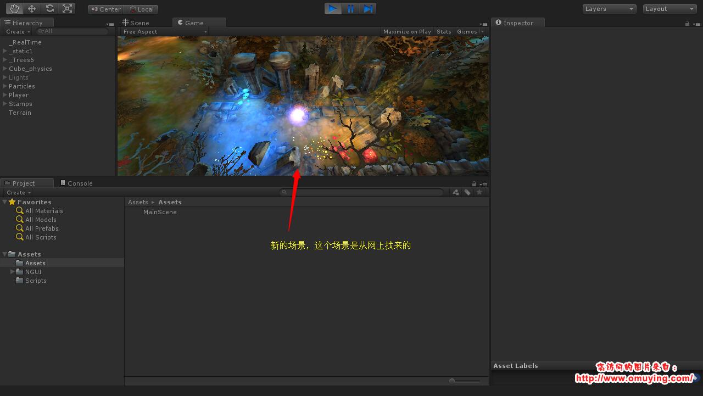Expand the Particles object
The width and height of the screenshot is (703, 396).
5,86
